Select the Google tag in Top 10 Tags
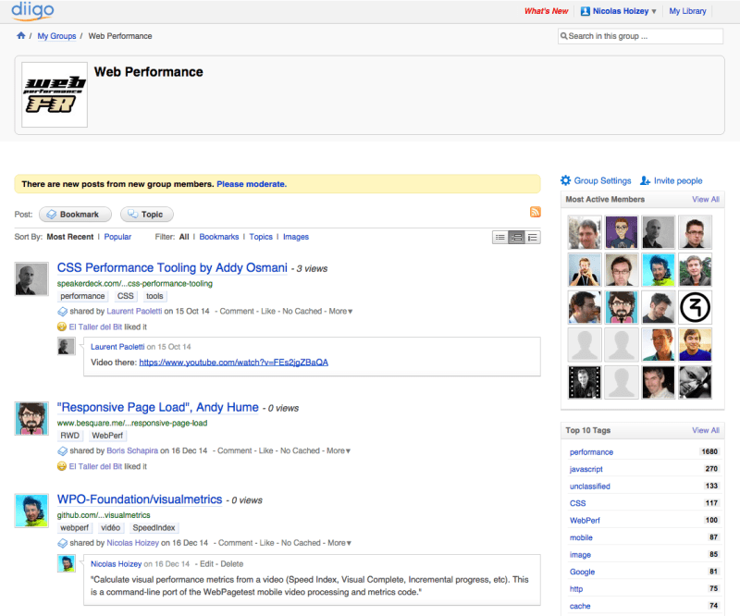The image size is (740, 616). click(x=582, y=573)
